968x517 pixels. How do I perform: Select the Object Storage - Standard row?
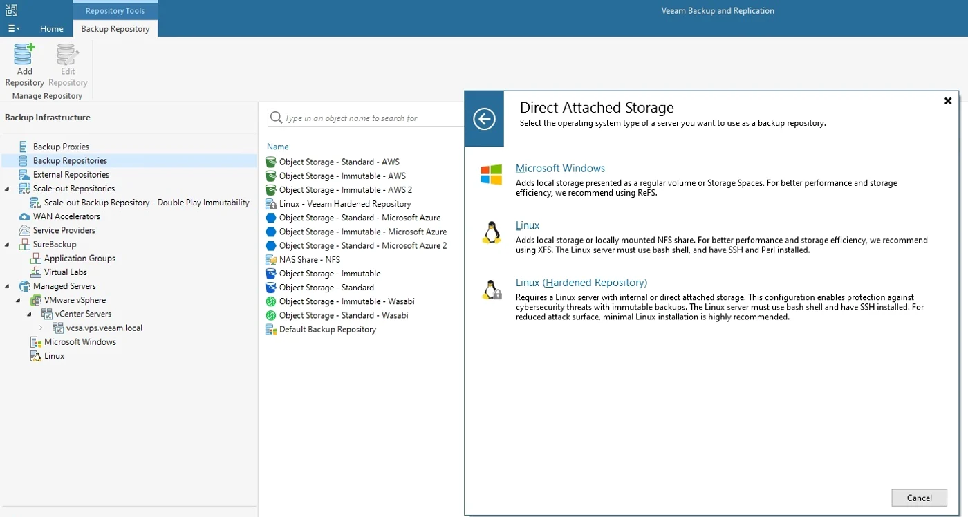pos(326,288)
